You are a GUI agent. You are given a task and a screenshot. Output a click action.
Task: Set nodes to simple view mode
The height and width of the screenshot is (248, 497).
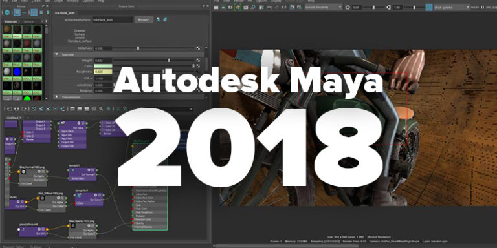72,108
